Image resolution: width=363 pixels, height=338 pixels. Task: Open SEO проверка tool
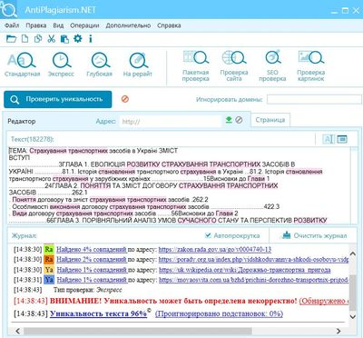click(x=272, y=66)
